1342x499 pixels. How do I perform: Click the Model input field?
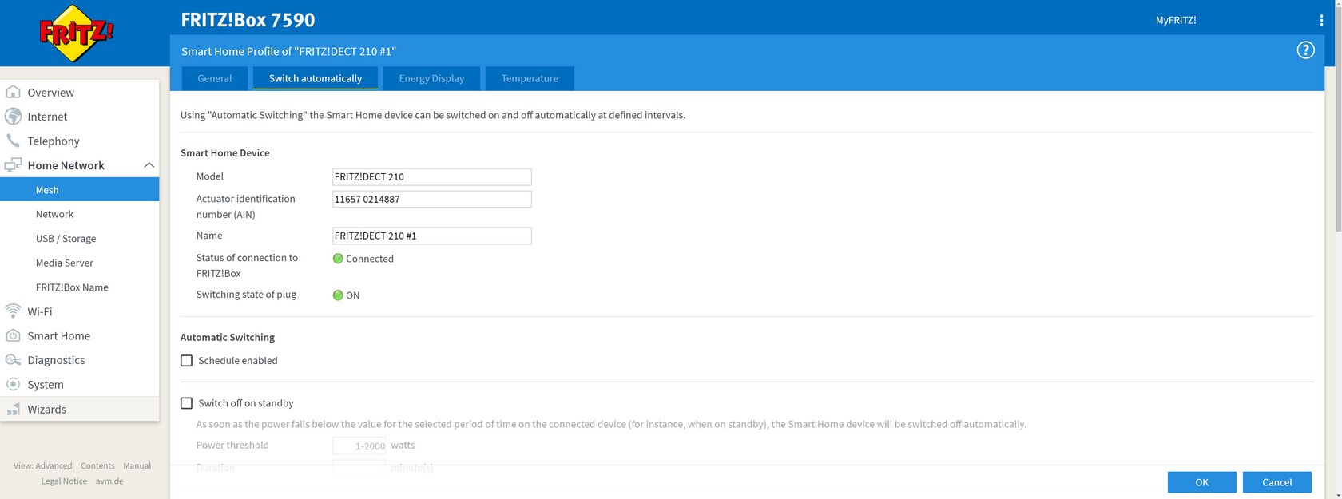(432, 176)
